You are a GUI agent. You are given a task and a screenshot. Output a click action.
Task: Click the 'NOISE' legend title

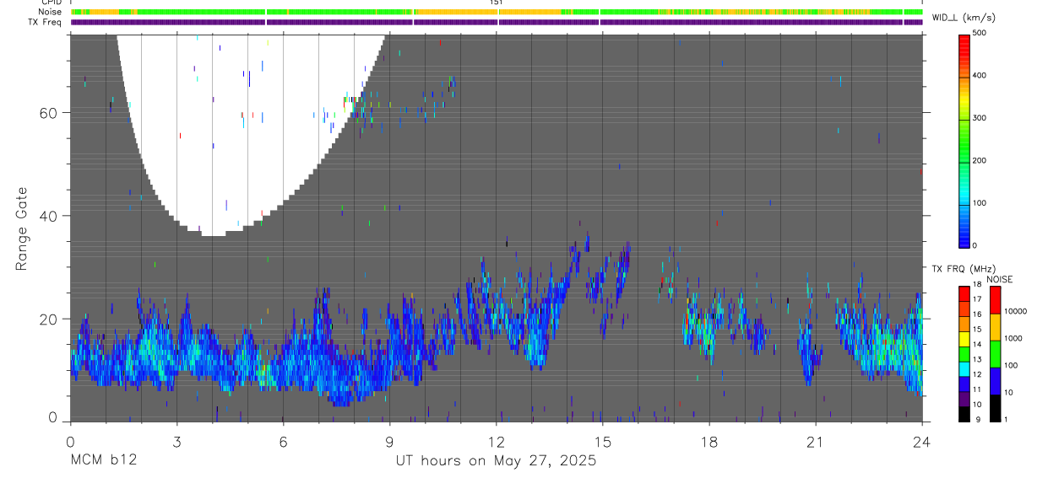(x=999, y=279)
